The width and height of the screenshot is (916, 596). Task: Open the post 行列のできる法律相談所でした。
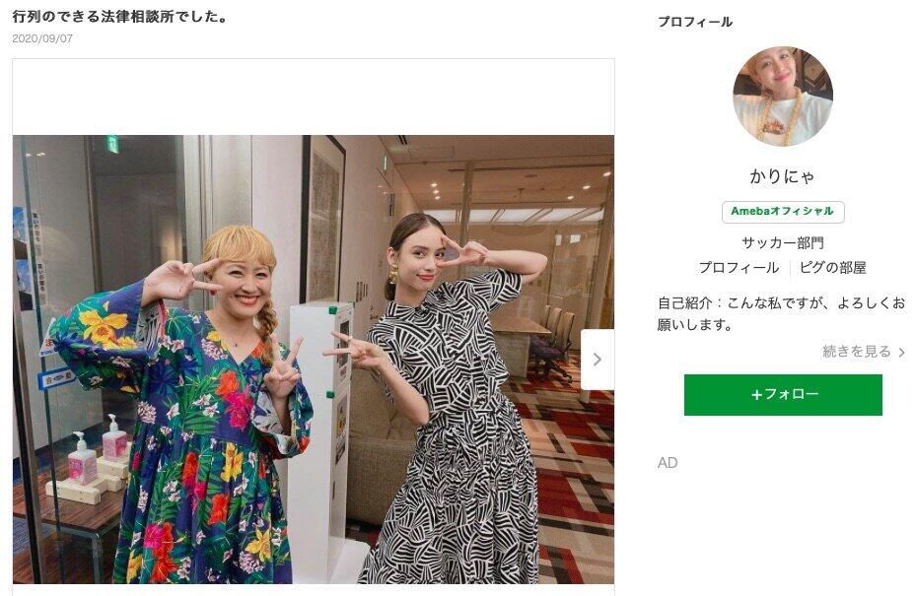118,16
